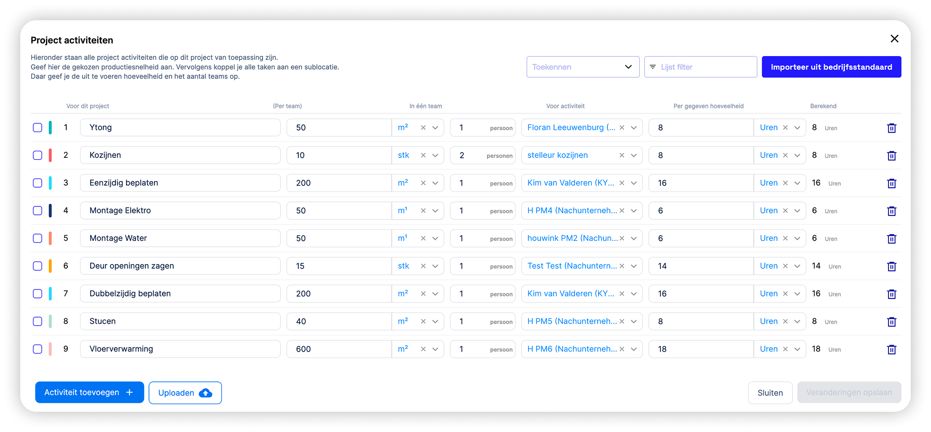Open the Toekennen dropdown
Viewport: 931px width, 432px height.
pos(583,67)
